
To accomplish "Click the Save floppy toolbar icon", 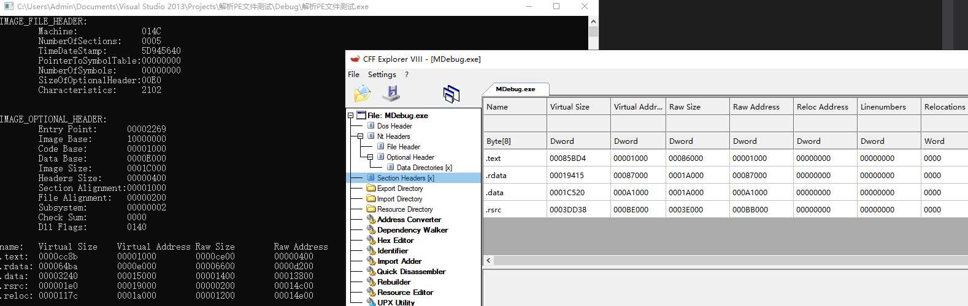I will pos(391,94).
